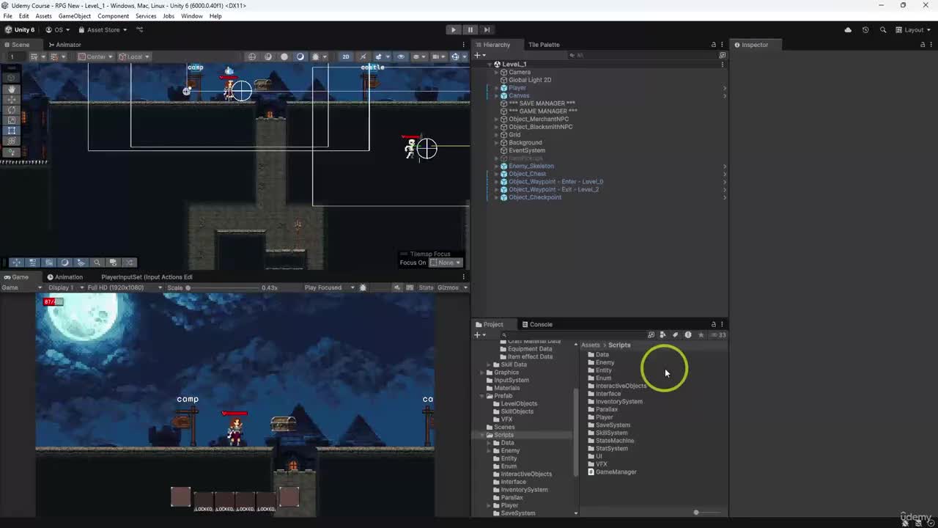Click the OS account button
938x528 pixels.
point(58,30)
